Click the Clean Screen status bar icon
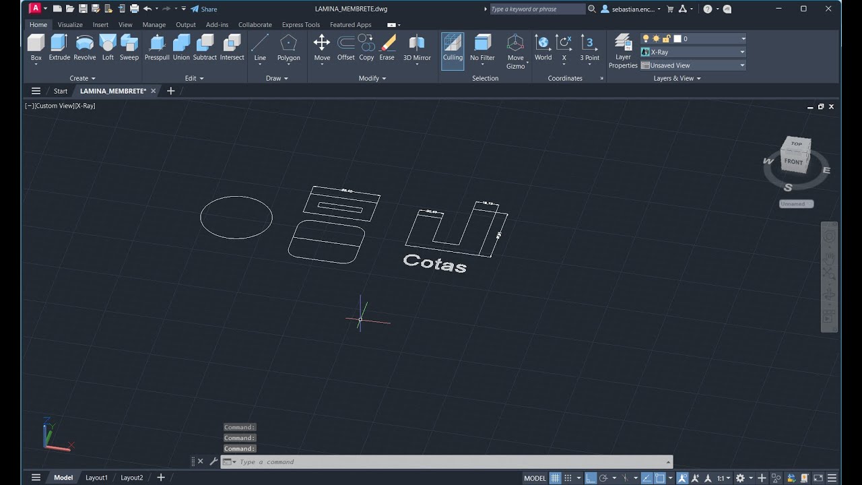Image resolution: width=862 pixels, height=485 pixels. pyautogui.click(x=818, y=478)
